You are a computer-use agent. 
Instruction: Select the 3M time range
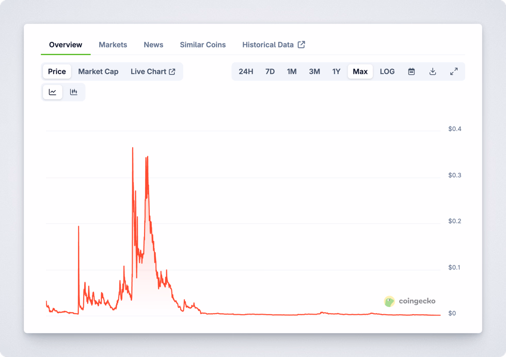(314, 71)
